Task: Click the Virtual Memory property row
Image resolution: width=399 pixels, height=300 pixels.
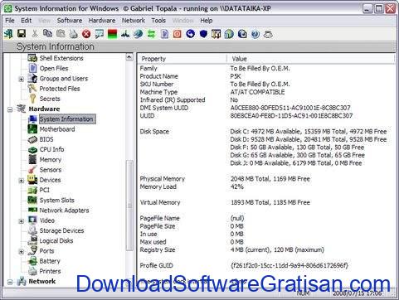Action: (266, 202)
